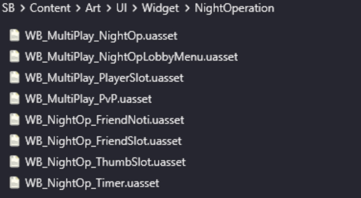Click the file icon beside WB_MultiPlay_NightOp.uasset

pyautogui.click(x=14, y=35)
